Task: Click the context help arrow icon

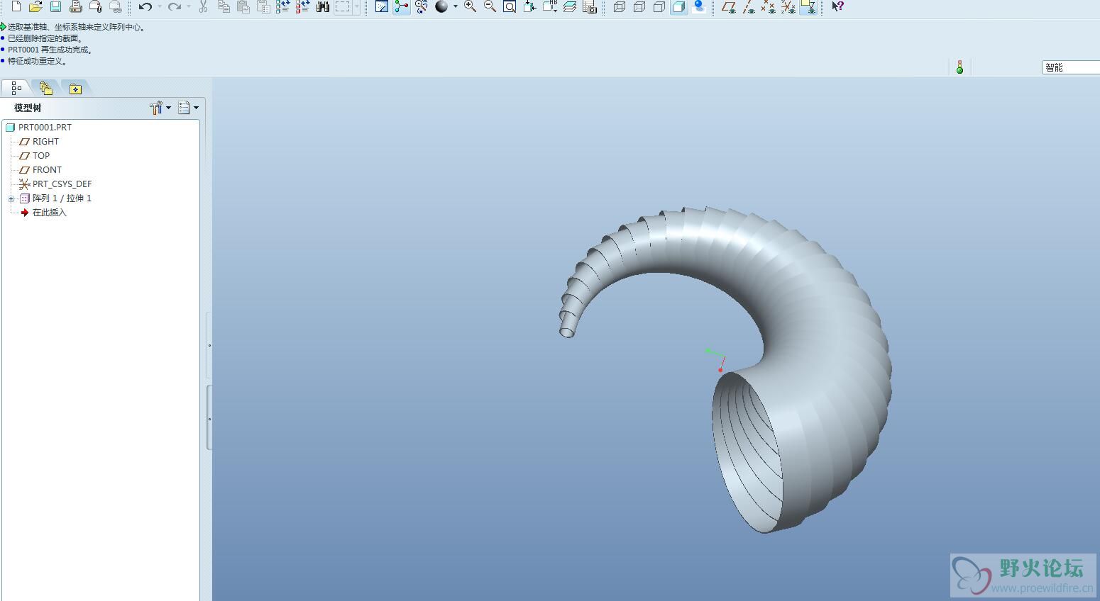Action: pos(837,7)
